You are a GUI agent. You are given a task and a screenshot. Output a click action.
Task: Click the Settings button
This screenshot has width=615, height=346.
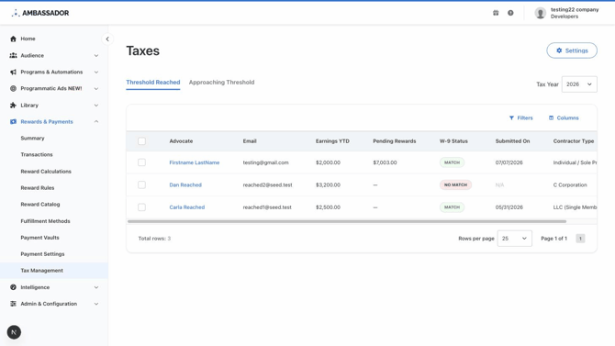[x=572, y=50]
